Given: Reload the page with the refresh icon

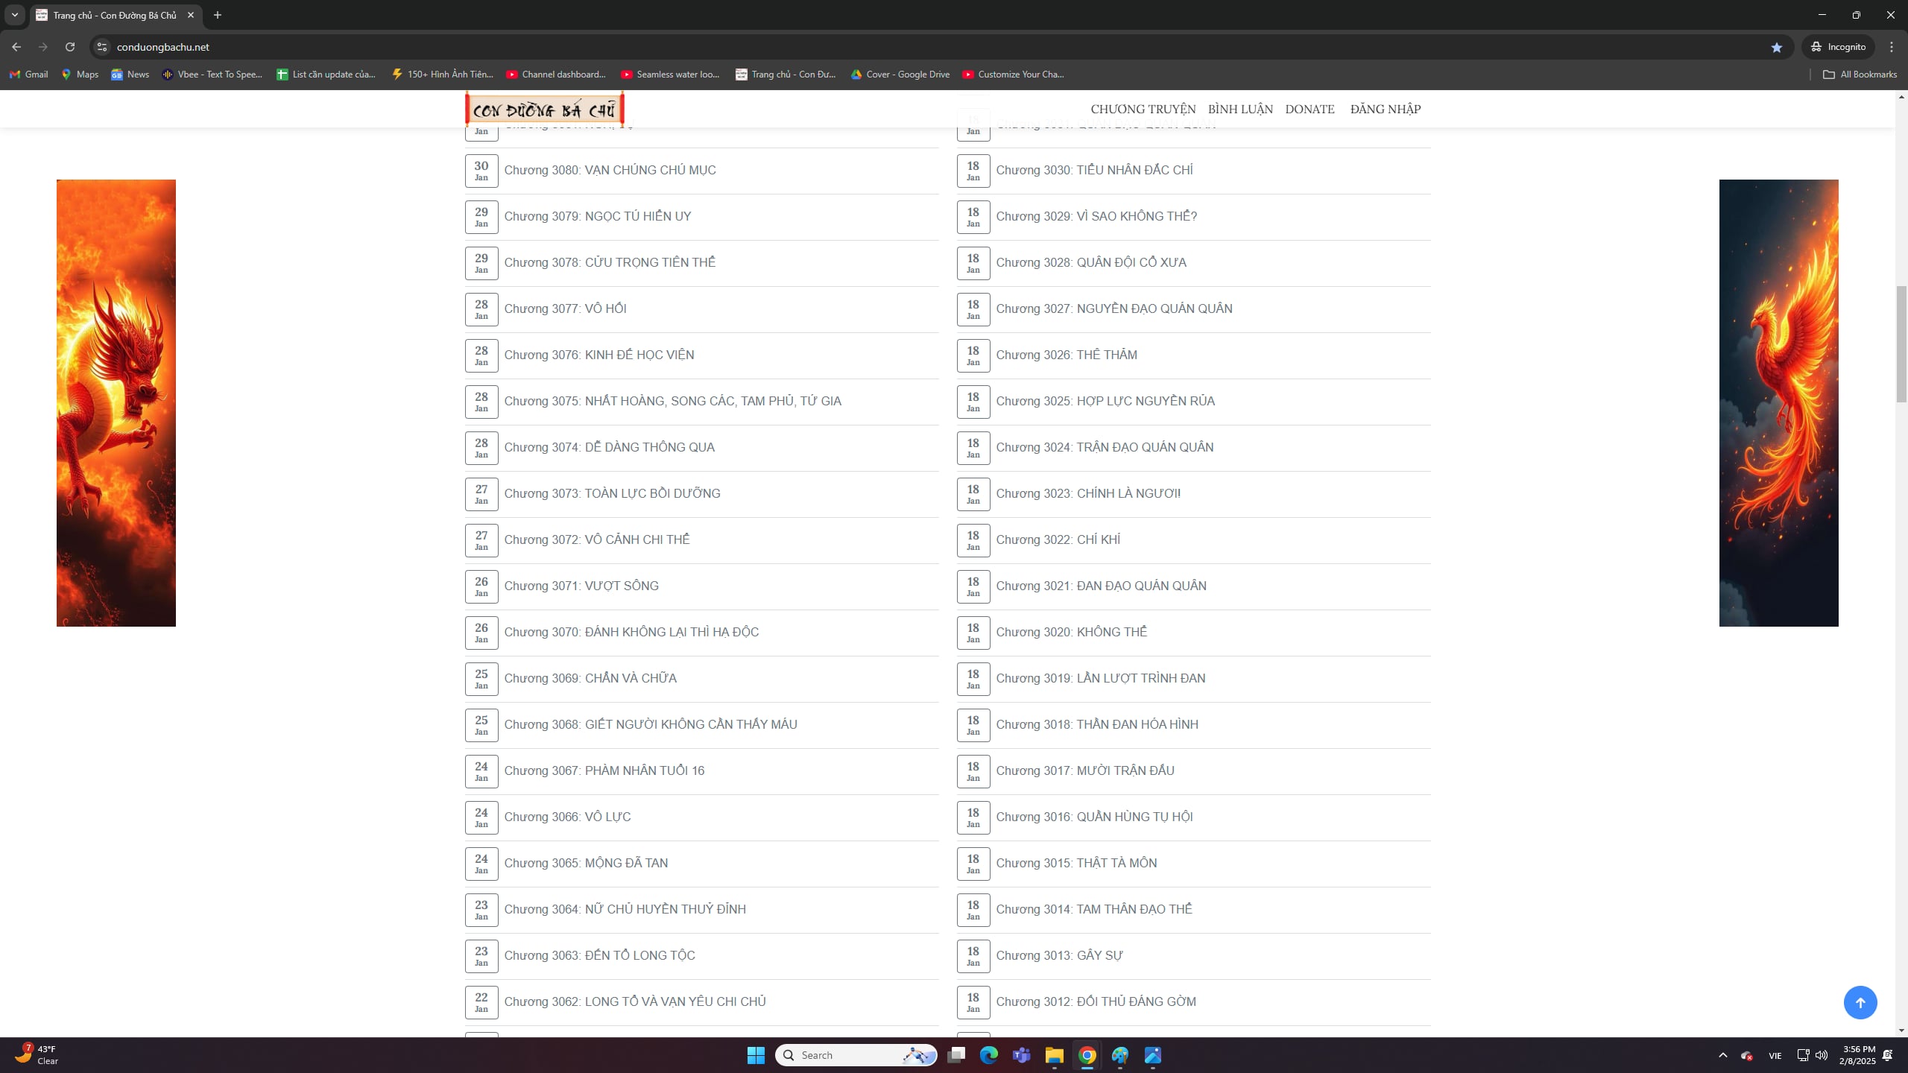Looking at the screenshot, I should pyautogui.click(x=70, y=47).
